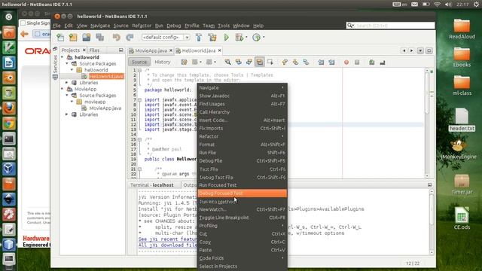Select Helloworld.java in project tree

pyautogui.click(x=106, y=76)
